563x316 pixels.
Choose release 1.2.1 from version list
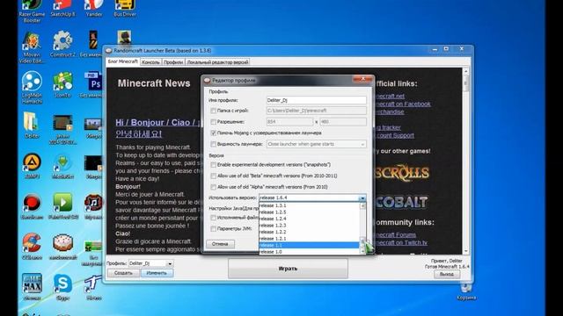(309, 239)
